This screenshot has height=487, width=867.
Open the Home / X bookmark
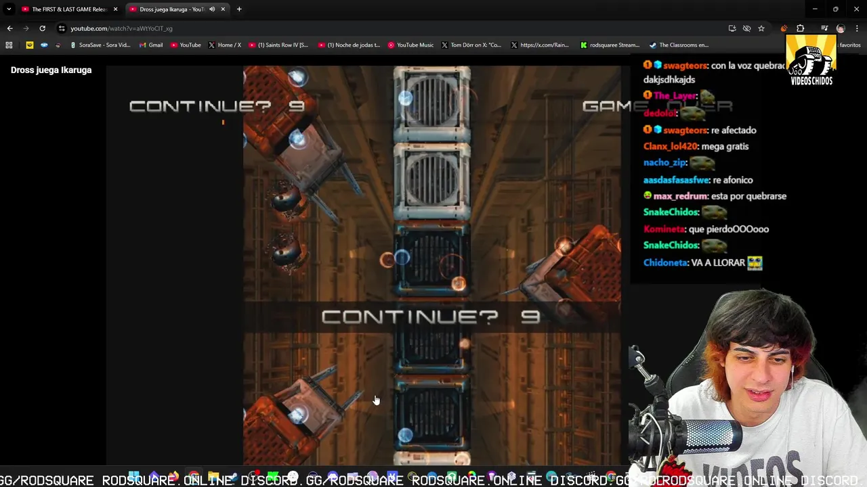tap(225, 45)
